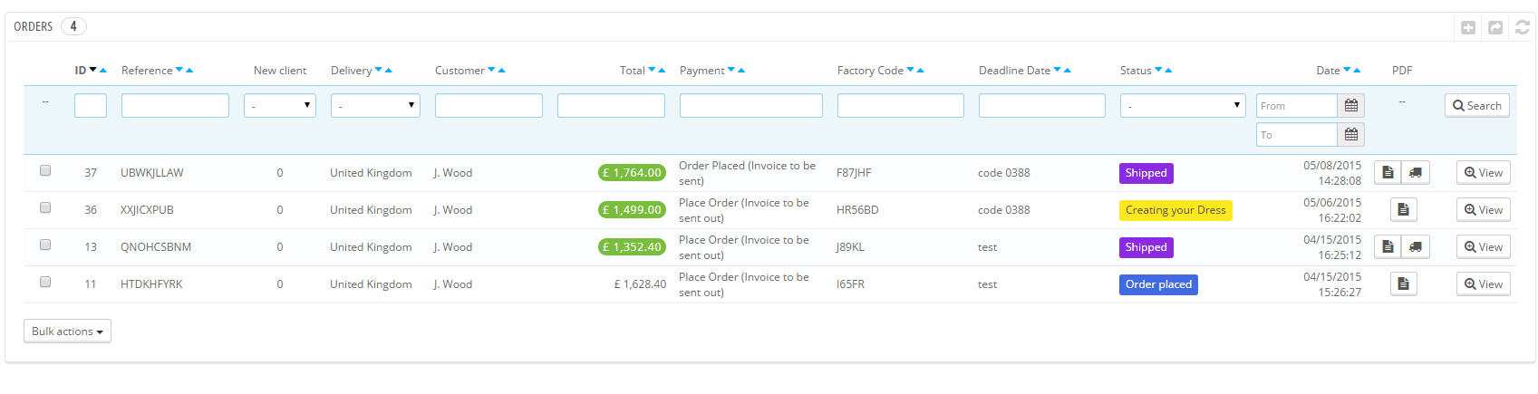Click the Creating your Dress status badge

[x=1175, y=210]
